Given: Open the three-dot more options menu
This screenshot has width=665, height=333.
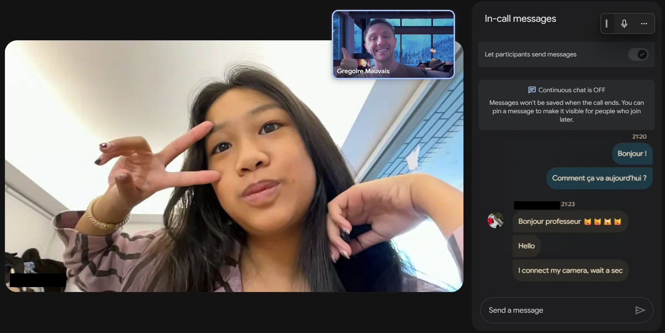Looking at the screenshot, I should (644, 24).
